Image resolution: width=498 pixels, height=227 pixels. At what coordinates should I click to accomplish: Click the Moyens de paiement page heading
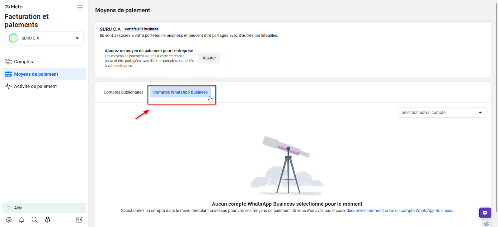click(x=123, y=10)
